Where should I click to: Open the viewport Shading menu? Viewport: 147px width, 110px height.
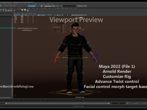pos(18,13)
